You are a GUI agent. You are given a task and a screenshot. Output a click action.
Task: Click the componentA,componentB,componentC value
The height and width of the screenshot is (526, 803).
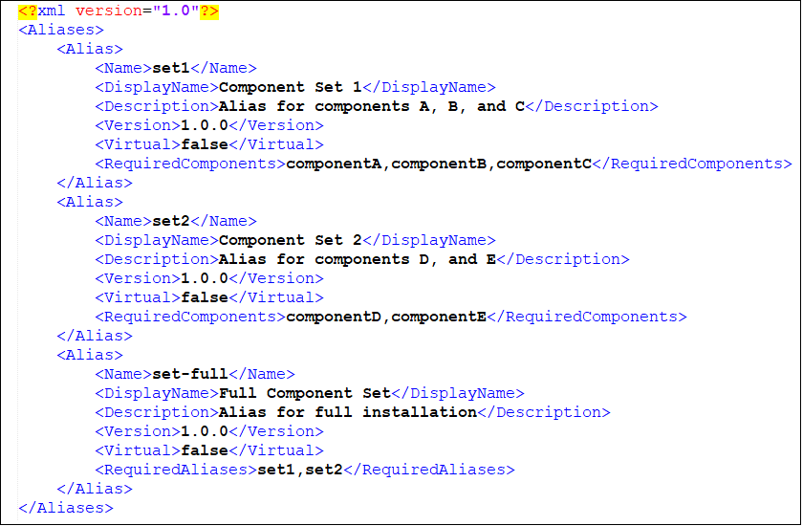point(439,164)
